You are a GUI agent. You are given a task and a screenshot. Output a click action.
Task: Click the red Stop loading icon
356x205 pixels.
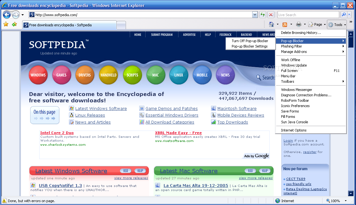click(x=271, y=15)
